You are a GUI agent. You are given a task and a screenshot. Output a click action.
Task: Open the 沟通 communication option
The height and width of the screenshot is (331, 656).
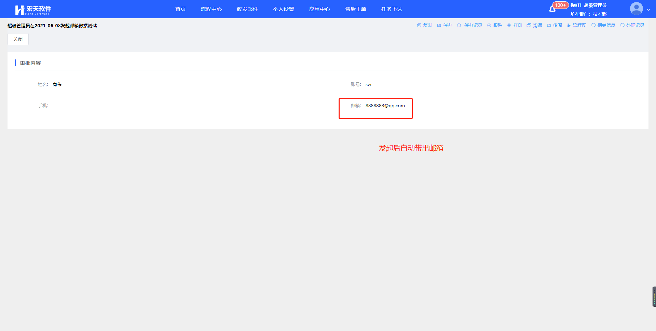(534, 25)
